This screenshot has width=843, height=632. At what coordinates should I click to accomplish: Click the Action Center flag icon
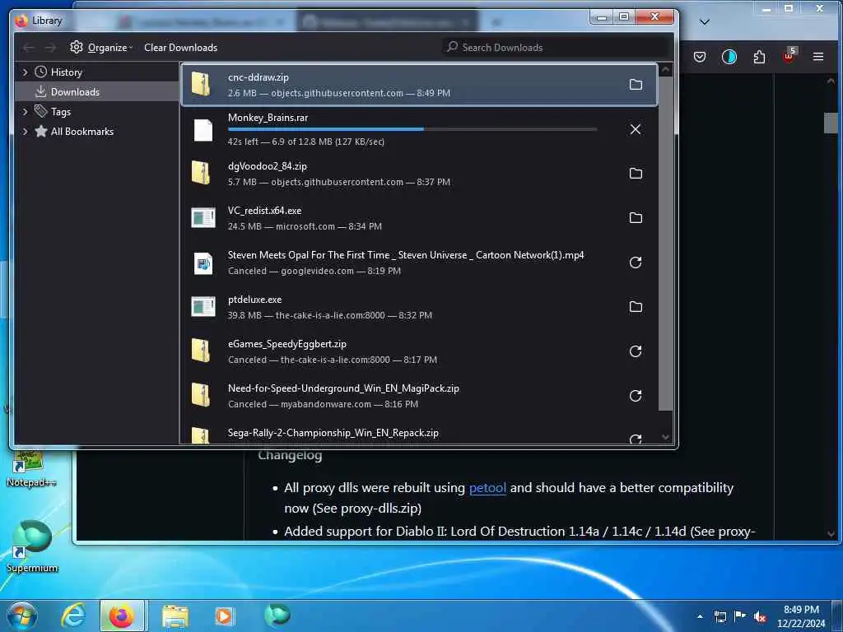tap(740, 616)
